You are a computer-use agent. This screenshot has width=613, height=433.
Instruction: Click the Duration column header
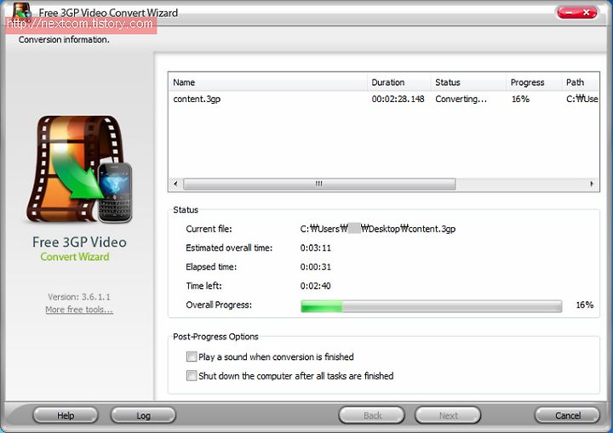pyautogui.click(x=398, y=82)
